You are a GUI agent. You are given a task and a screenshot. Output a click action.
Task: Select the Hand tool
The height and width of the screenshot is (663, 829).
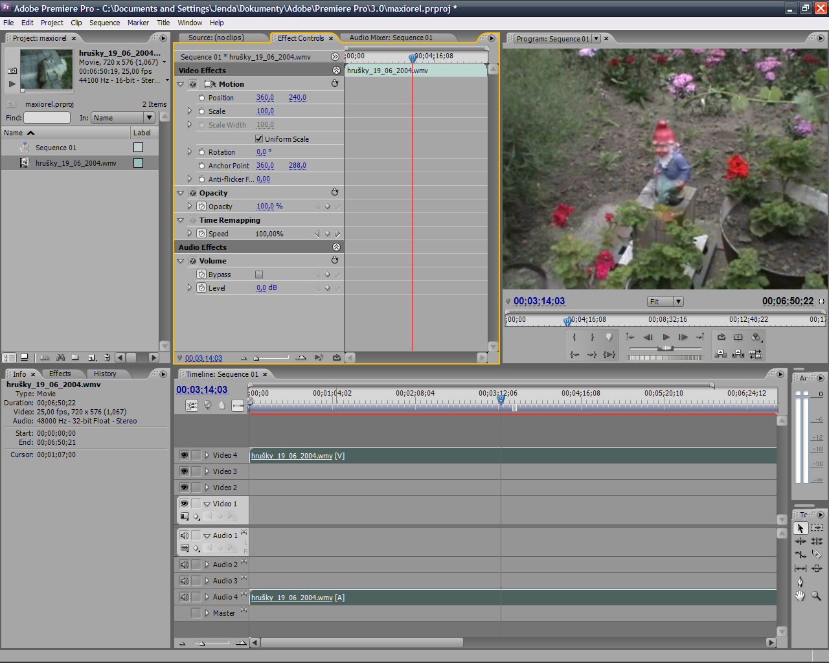[800, 595]
